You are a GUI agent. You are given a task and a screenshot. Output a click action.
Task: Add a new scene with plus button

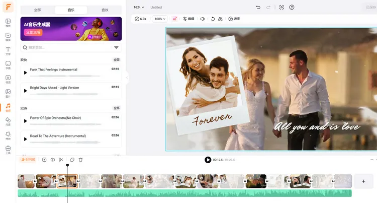[x=363, y=181]
